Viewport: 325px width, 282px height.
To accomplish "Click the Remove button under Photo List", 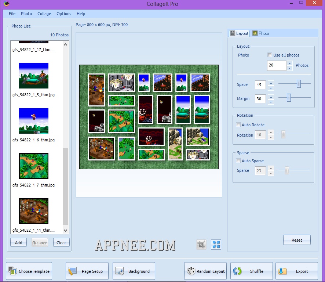I will (x=40, y=242).
